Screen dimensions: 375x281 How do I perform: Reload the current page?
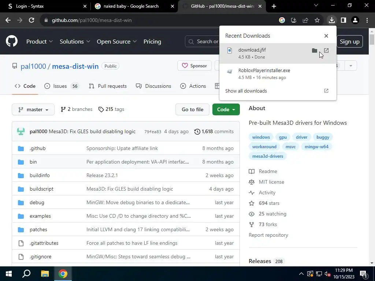[31, 20]
